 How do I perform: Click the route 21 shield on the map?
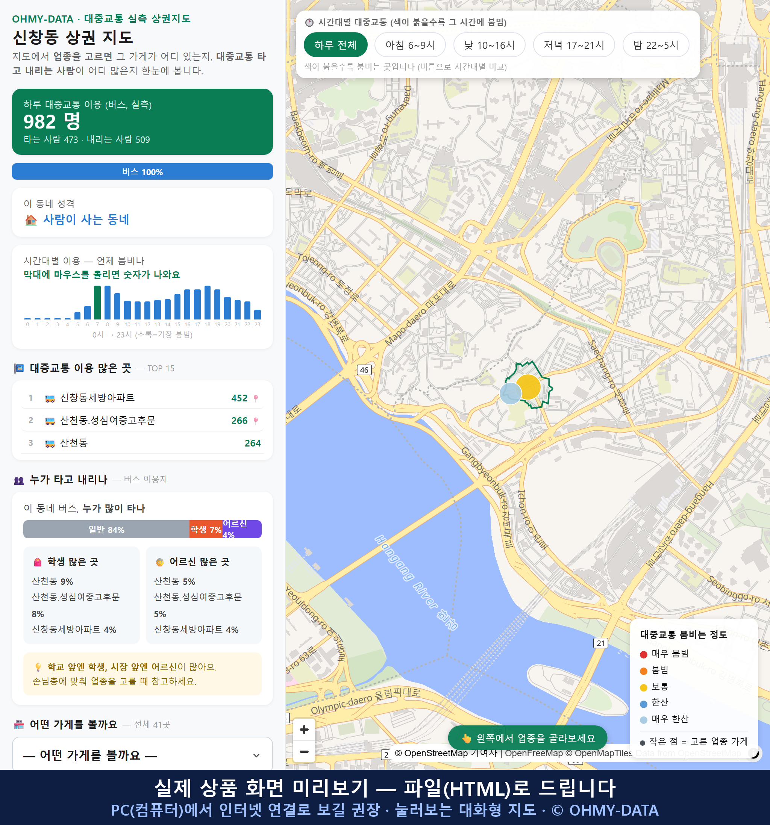[x=601, y=643]
